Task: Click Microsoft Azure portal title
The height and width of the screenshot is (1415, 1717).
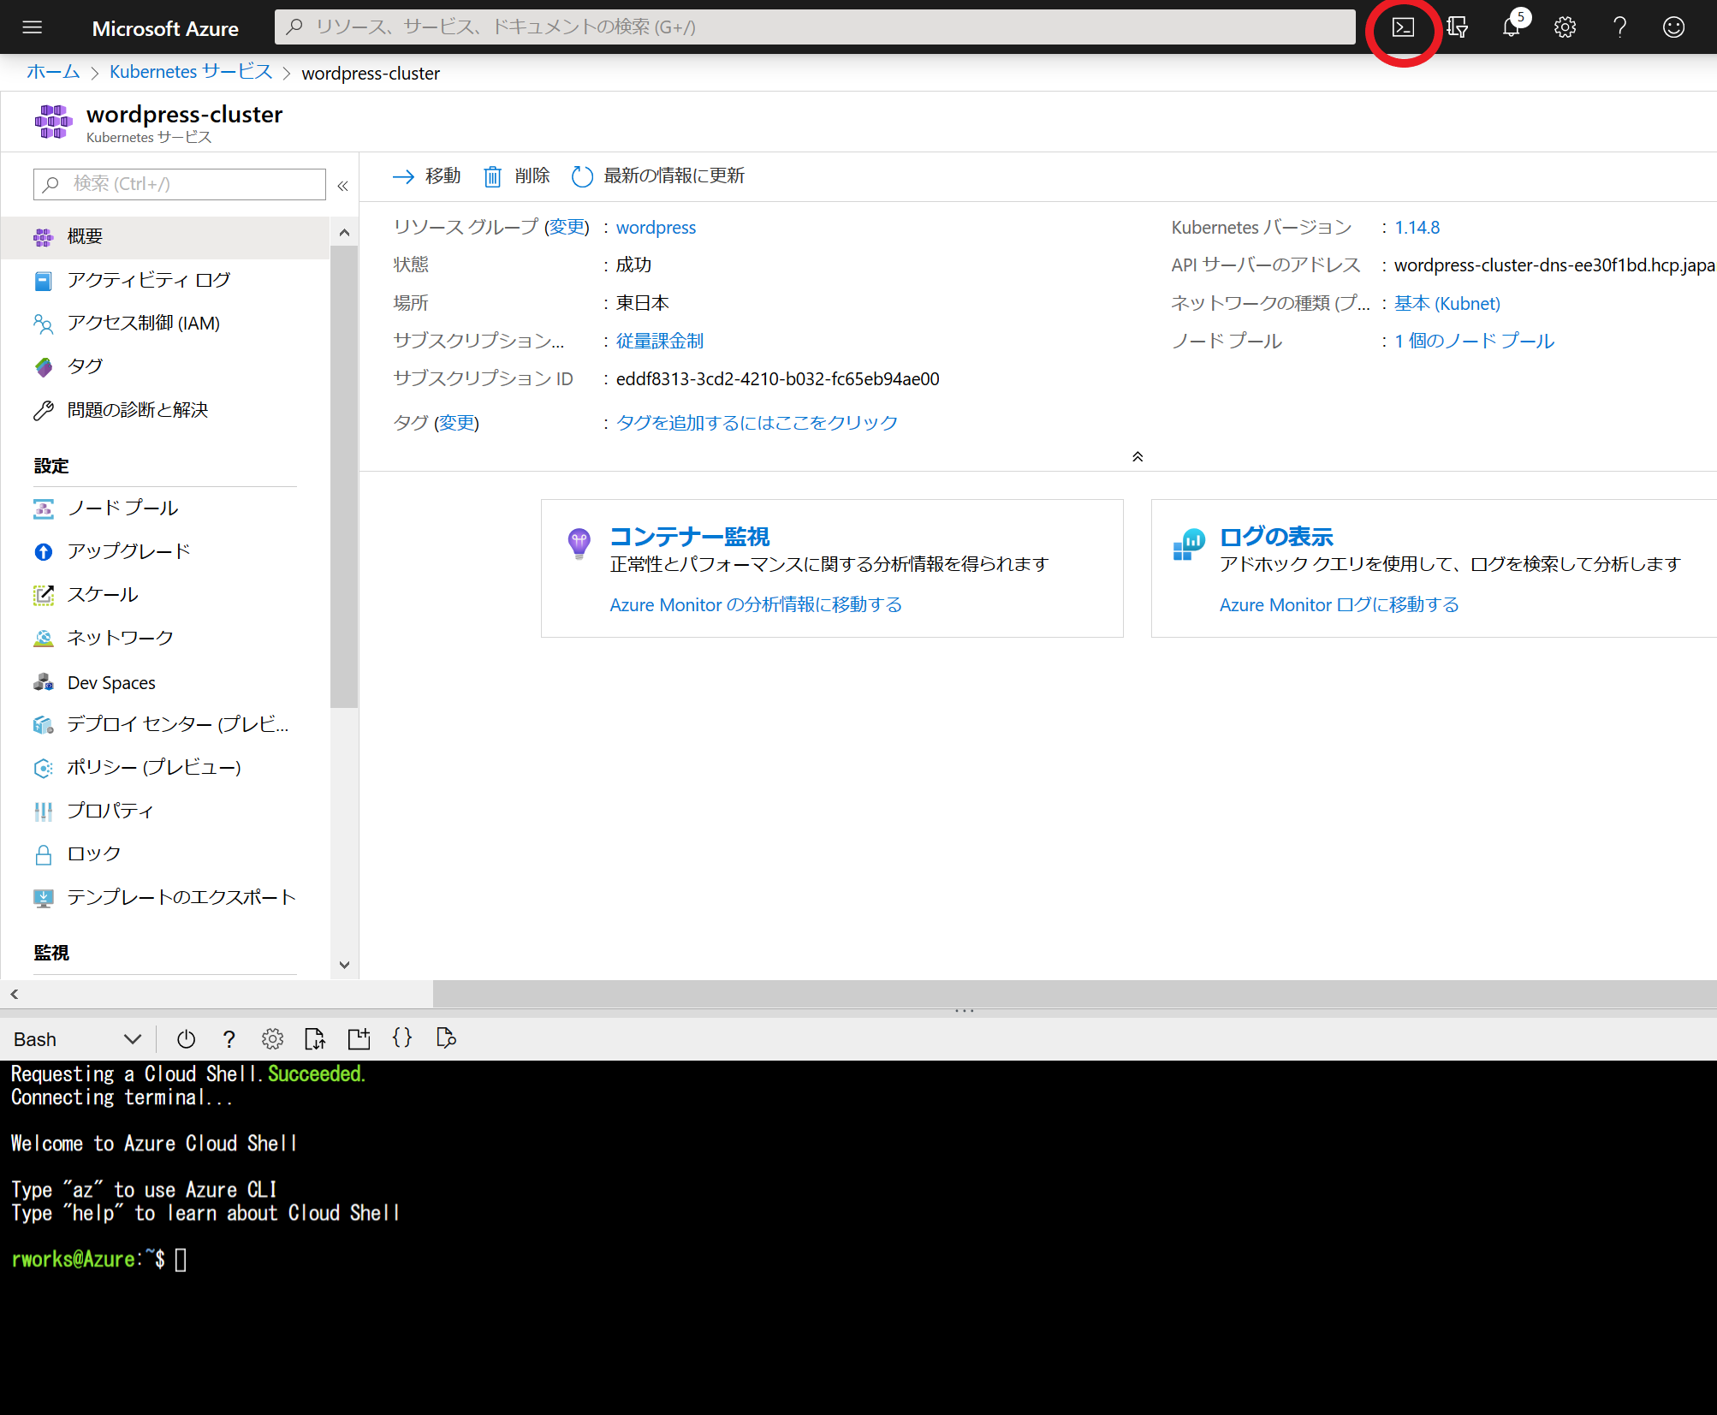Action: click(x=165, y=28)
